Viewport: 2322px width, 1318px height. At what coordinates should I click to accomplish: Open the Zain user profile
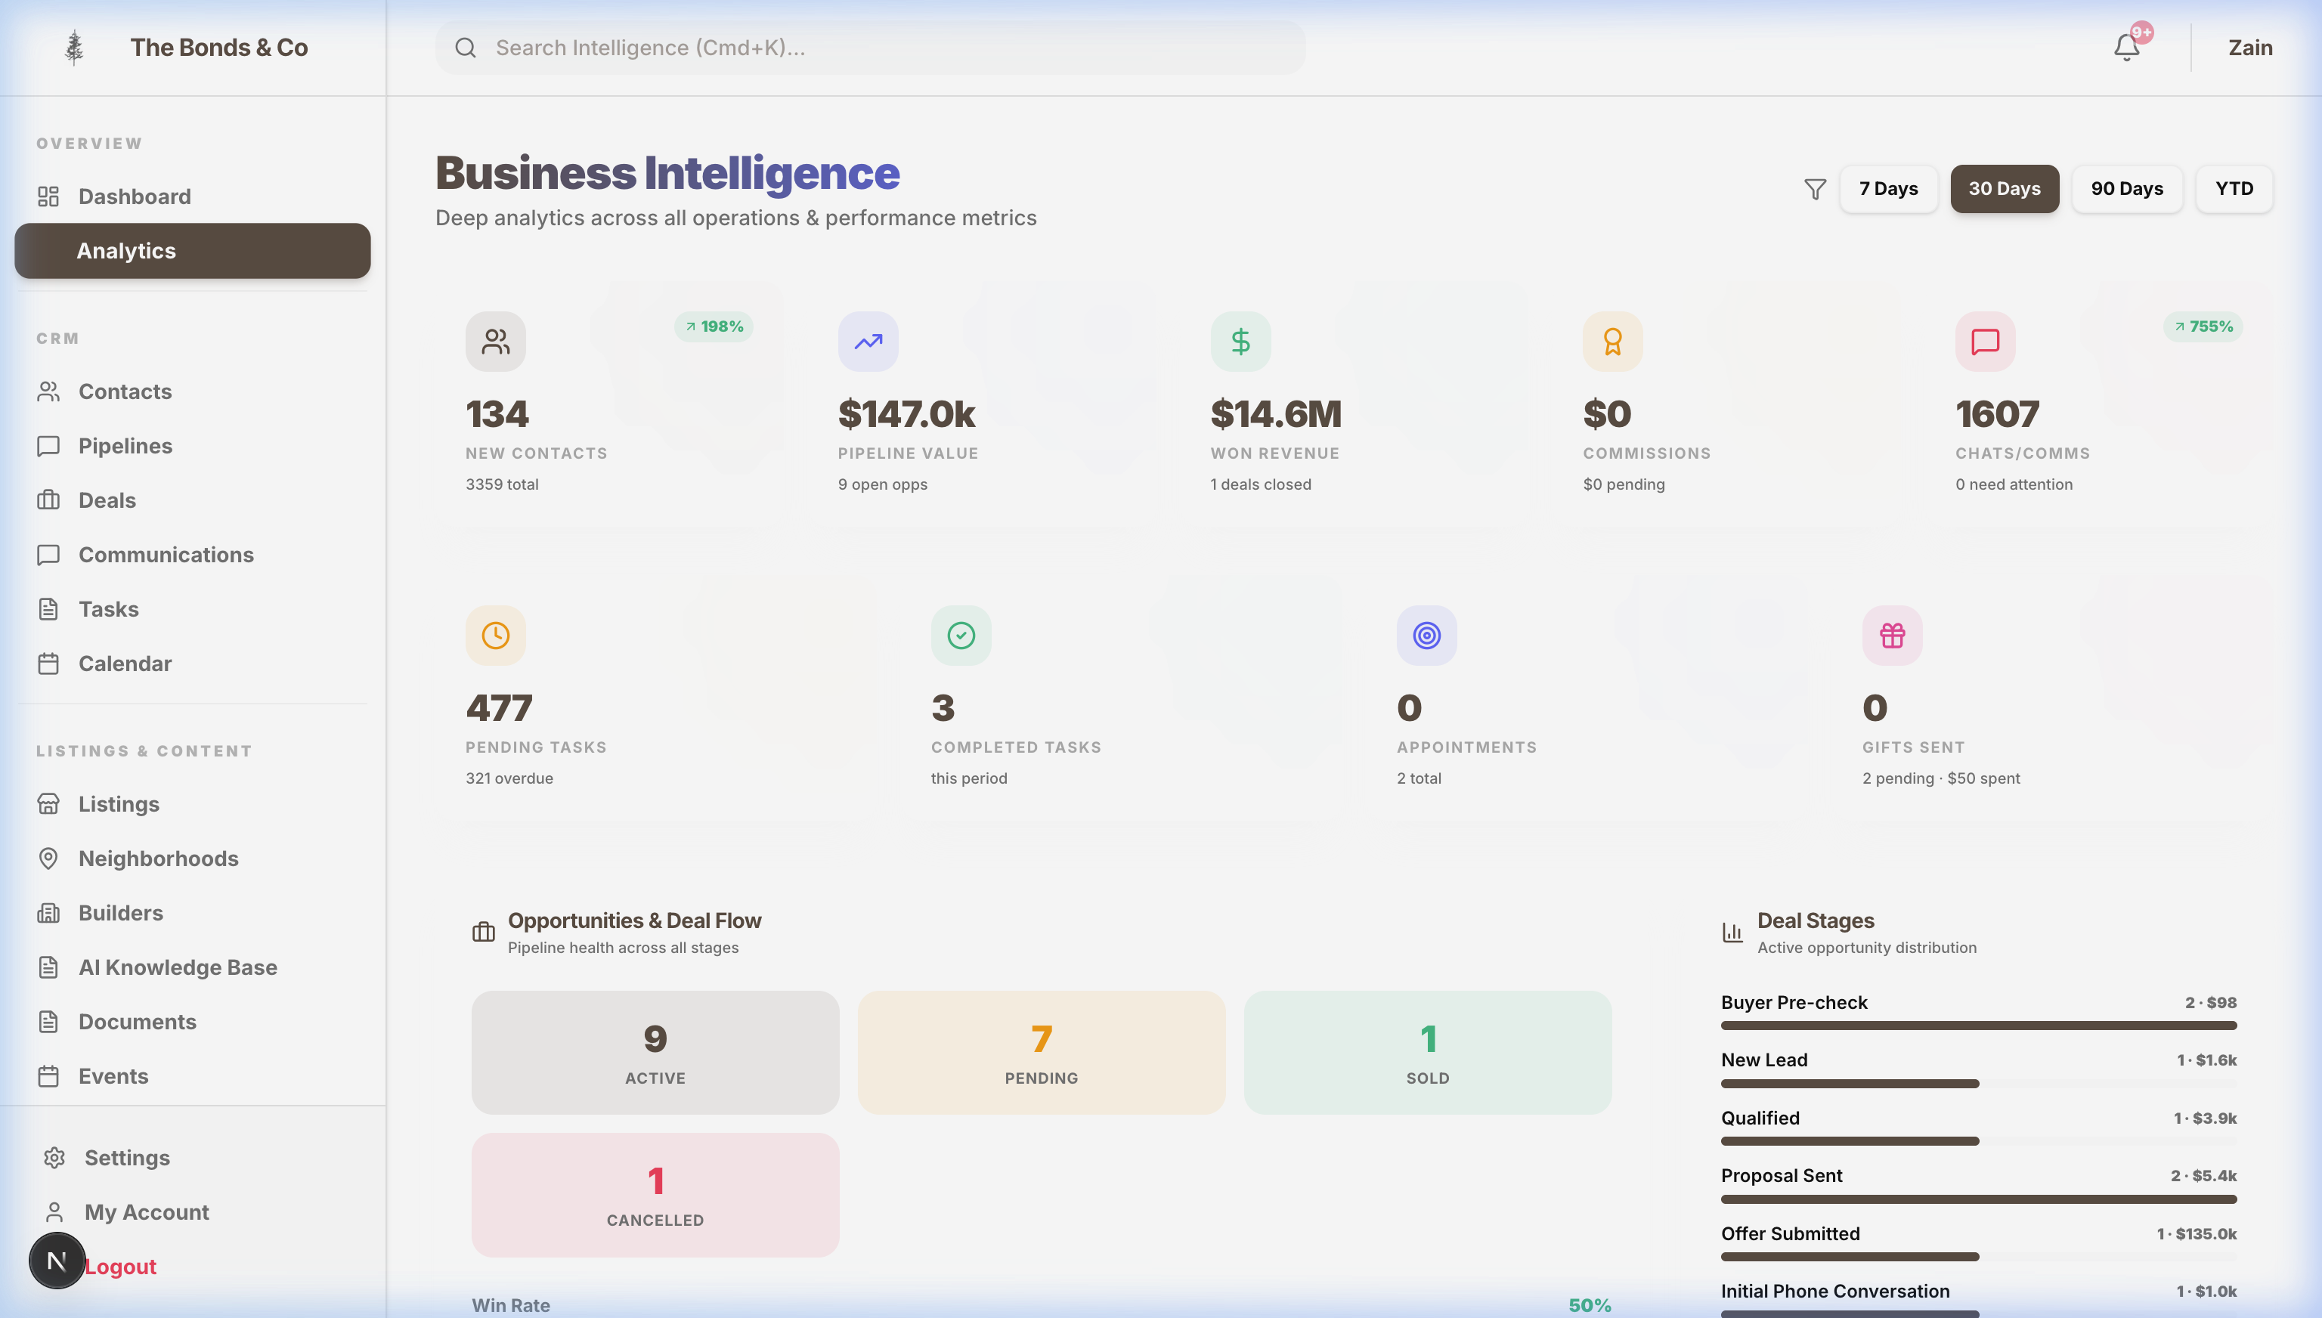point(2250,48)
